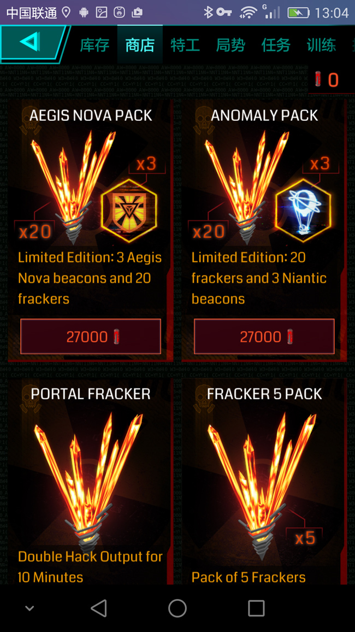Open the Fracker 5 Pack item card
The image size is (355, 632).
coord(264,482)
